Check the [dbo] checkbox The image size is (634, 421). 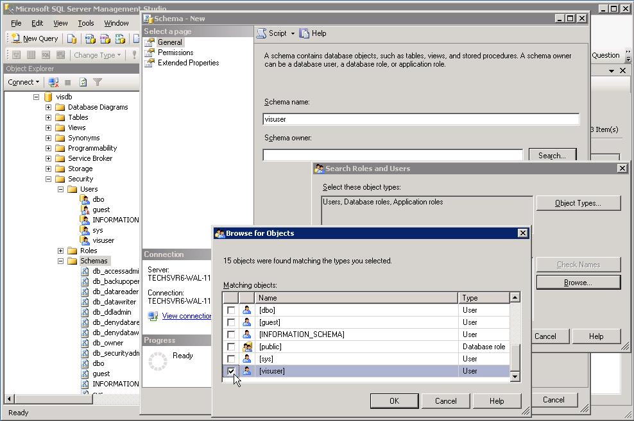[231, 310]
